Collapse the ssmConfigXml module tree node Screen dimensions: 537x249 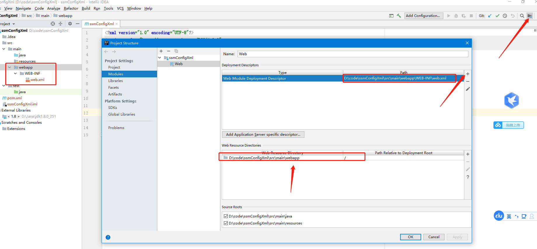(x=160, y=58)
